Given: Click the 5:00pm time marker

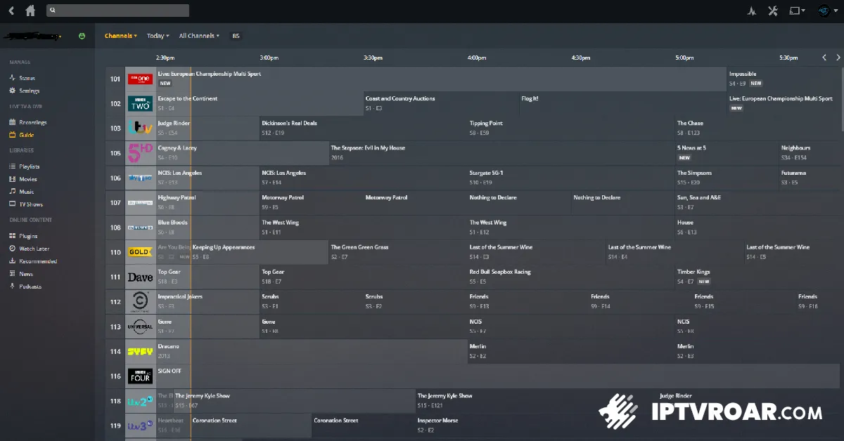Looking at the screenshot, I should click(x=684, y=58).
